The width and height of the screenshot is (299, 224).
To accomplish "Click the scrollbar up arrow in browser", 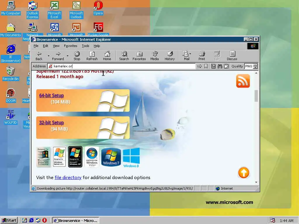I will point(256,73).
